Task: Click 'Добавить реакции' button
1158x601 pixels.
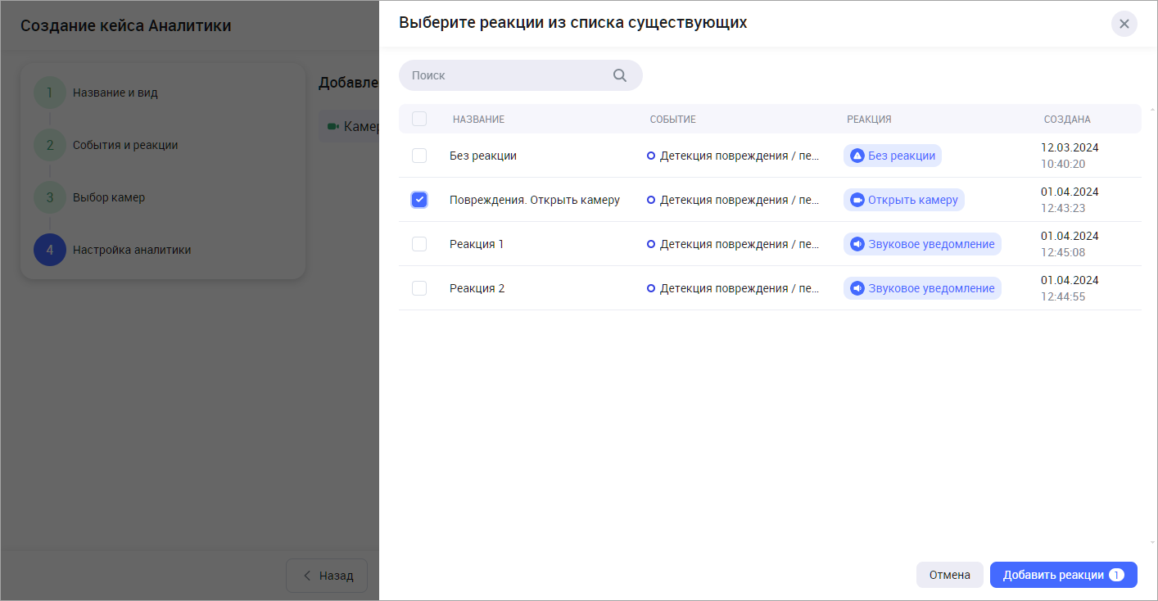Action: [1062, 575]
